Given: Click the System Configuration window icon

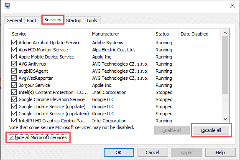Looking at the screenshot, I should (8, 6).
